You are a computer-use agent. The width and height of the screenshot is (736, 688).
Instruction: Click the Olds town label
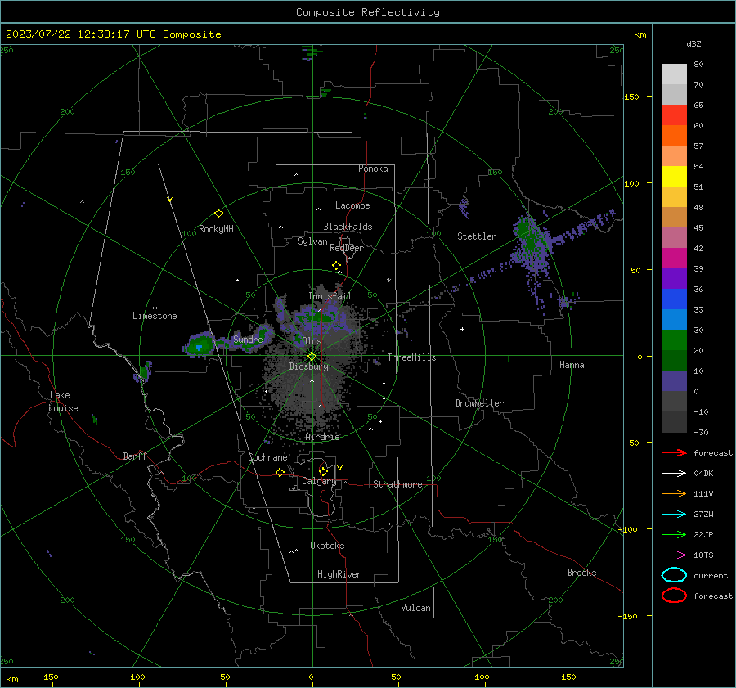[x=312, y=341]
